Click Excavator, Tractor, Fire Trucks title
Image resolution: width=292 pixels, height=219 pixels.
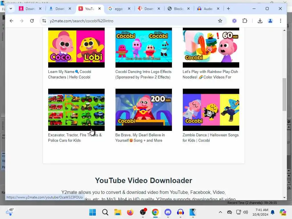click(75, 138)
